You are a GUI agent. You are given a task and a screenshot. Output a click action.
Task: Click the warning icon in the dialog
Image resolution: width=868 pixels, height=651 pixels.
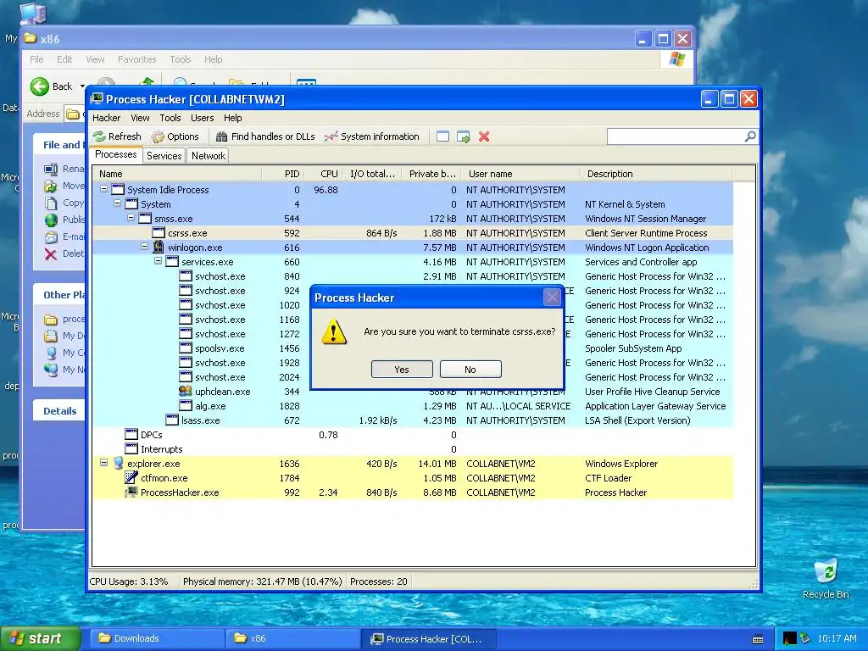tap(334, 332)
